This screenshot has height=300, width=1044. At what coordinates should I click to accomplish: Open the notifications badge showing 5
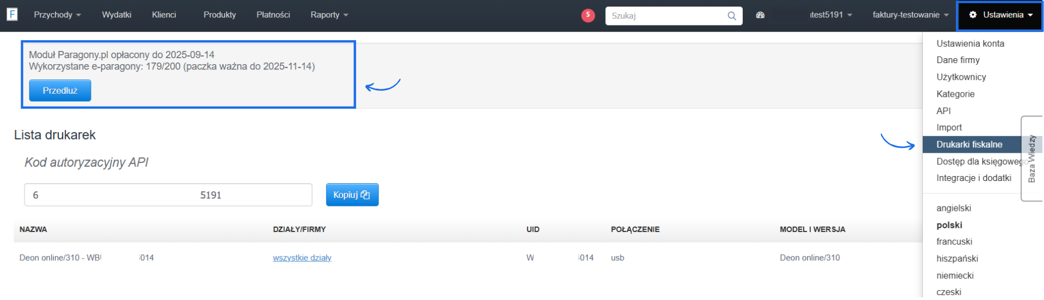(588, 15)
